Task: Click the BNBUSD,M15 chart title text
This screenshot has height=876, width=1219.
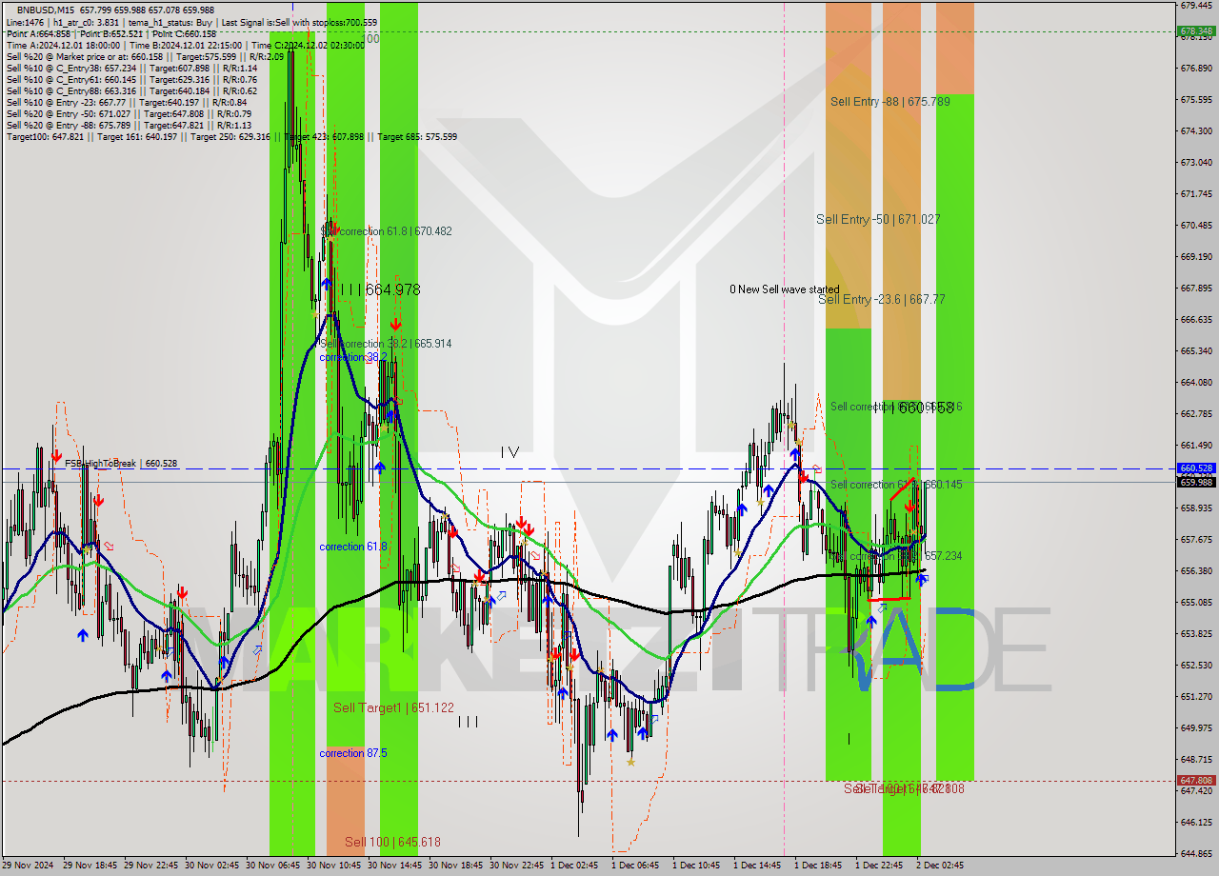Action: pyautogui.click(x=44, y=10)
